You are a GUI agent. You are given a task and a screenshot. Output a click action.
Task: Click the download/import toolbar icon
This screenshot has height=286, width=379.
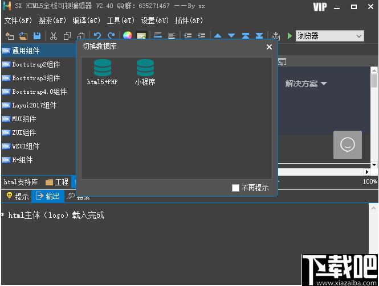pyautogui.click(x=275, y=36)
